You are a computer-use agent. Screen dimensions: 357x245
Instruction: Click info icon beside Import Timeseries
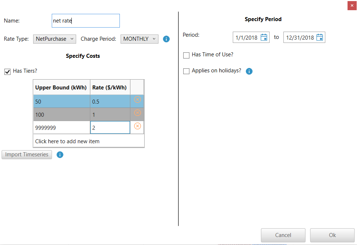point(60,155)
